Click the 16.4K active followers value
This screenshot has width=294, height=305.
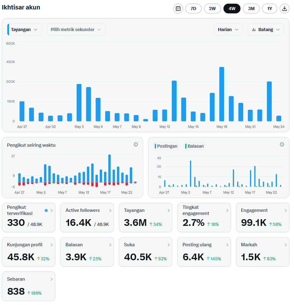coord(78,223)
